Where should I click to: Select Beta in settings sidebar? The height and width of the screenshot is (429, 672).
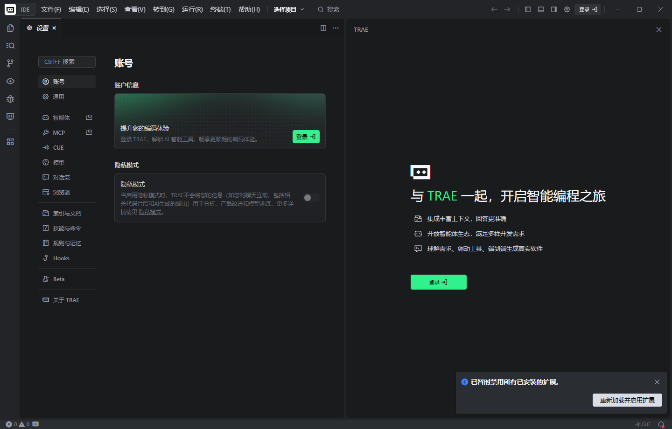pos(67,279)
